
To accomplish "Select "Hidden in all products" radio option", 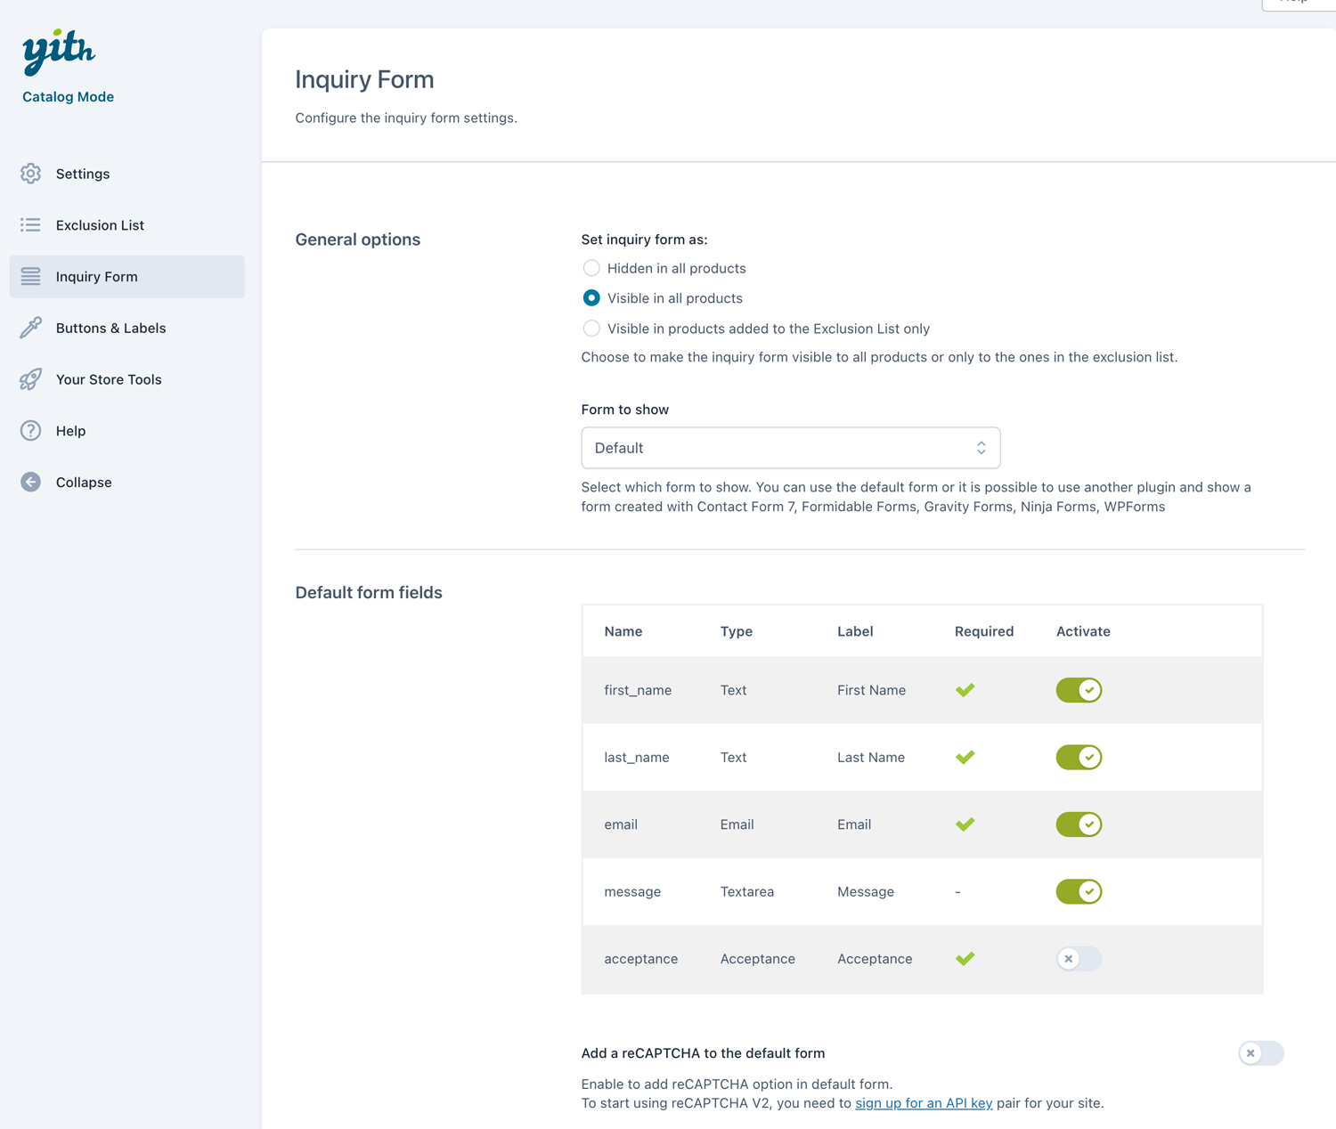I will [591, 268].
